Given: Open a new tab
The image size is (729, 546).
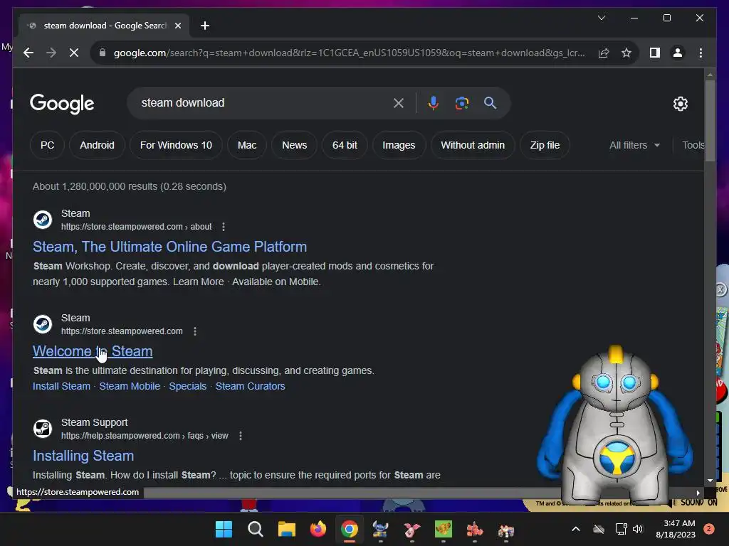Looking at the screenshot, I should click(x=205, y=26).
